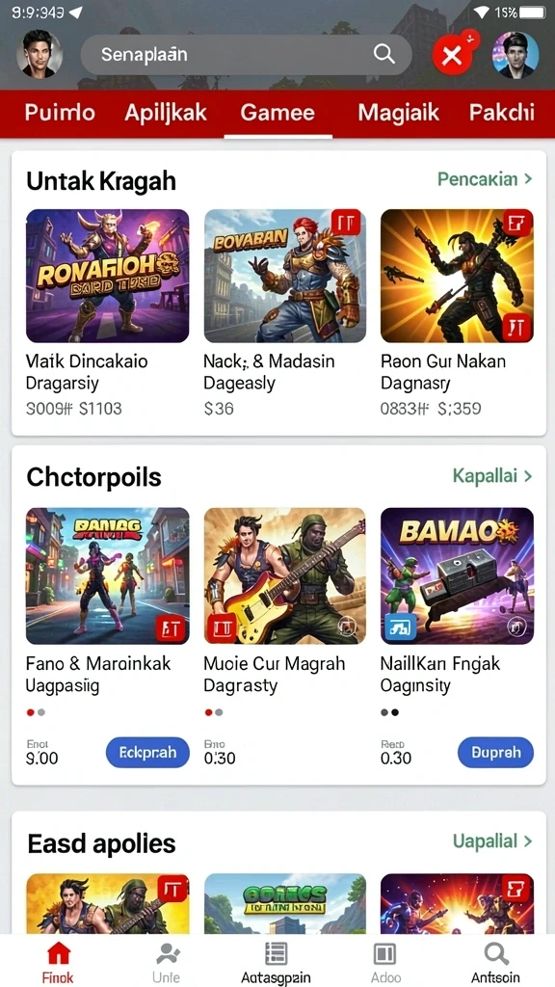Select the Magiaik tab
555x987 pixels.
pyautogui.click(x=398, y=113)
